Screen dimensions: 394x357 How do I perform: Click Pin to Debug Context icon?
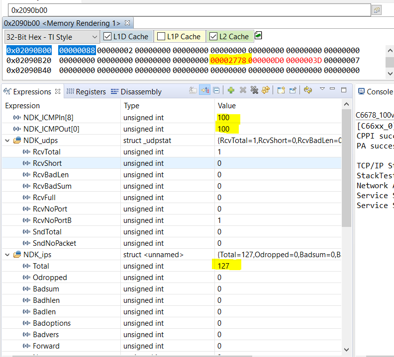point(293,90)
